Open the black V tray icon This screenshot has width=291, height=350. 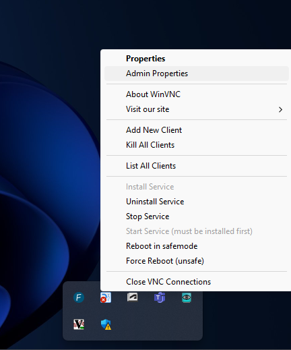click(79, 324)
